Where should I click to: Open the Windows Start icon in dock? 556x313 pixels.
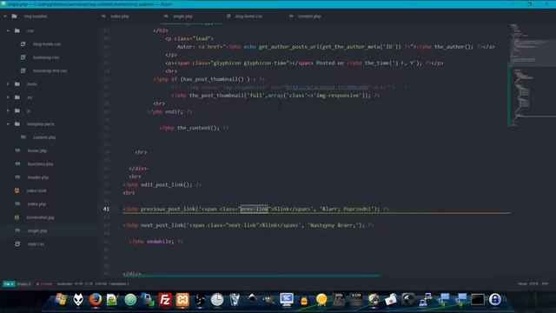[61, 299]
